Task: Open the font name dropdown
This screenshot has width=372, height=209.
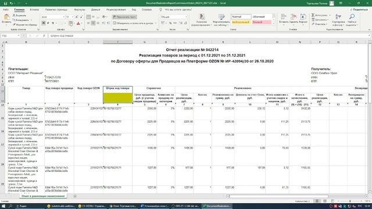Action: pos(63,17)
